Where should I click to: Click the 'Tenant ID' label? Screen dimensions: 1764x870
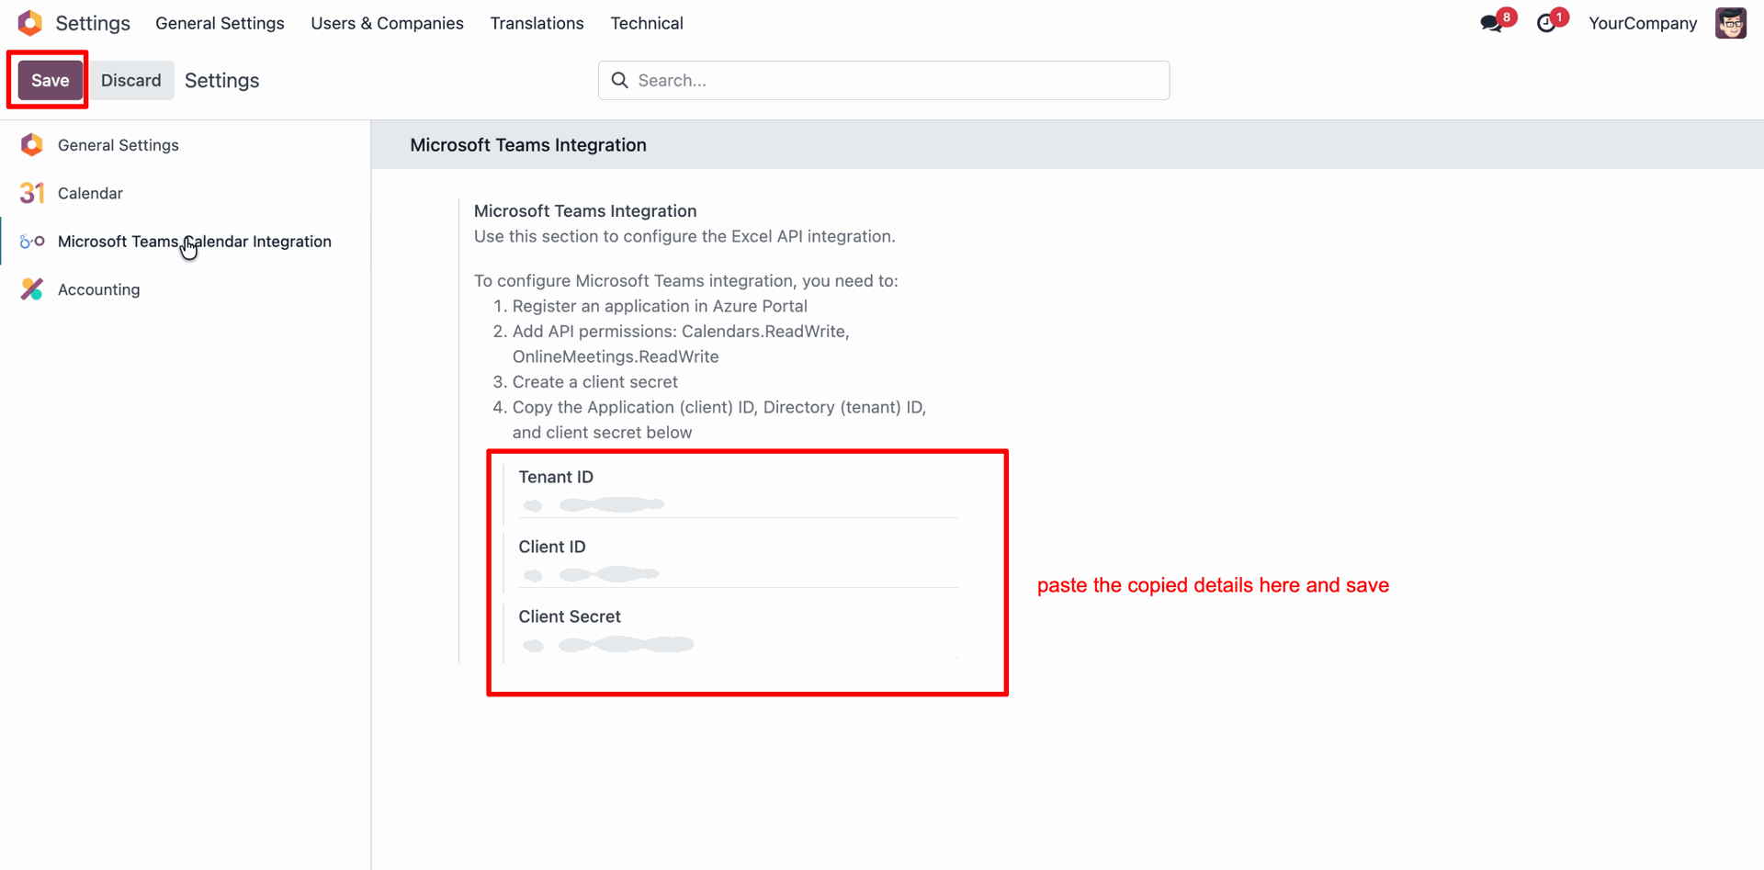[556, 477]
